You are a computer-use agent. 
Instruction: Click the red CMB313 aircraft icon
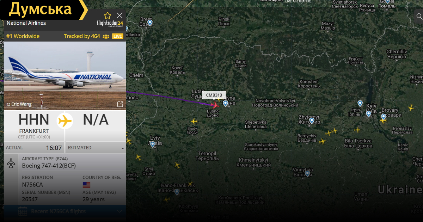point(215,105)
